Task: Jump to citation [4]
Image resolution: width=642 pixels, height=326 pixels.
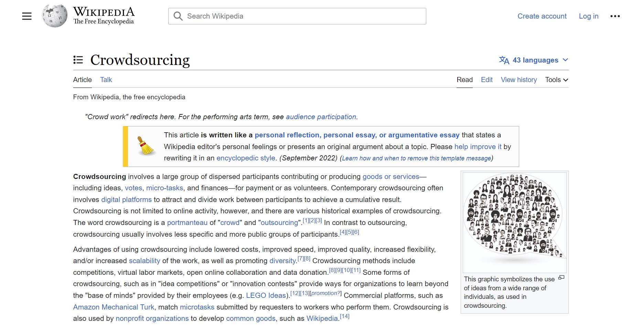Action: pyautogui.click(x=343, y=232)
